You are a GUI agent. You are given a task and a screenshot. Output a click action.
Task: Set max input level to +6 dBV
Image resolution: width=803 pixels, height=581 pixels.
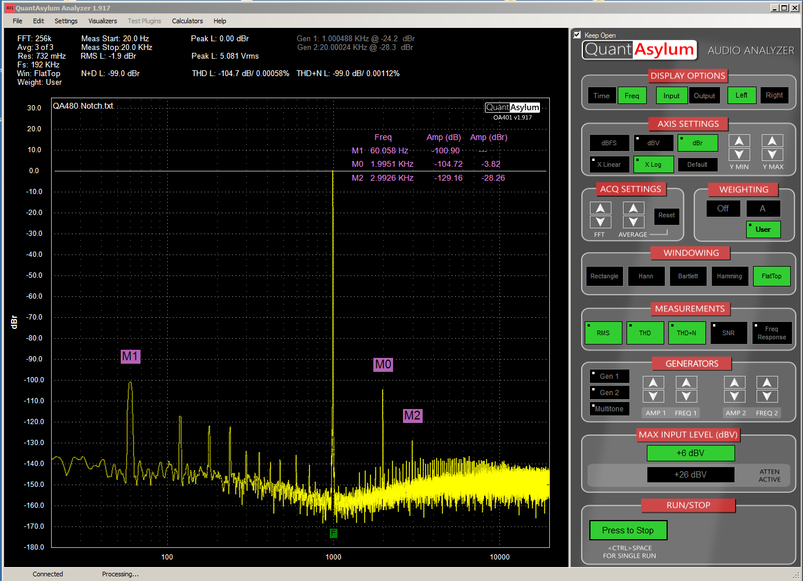pyautogui.click(x=690, y=453)
